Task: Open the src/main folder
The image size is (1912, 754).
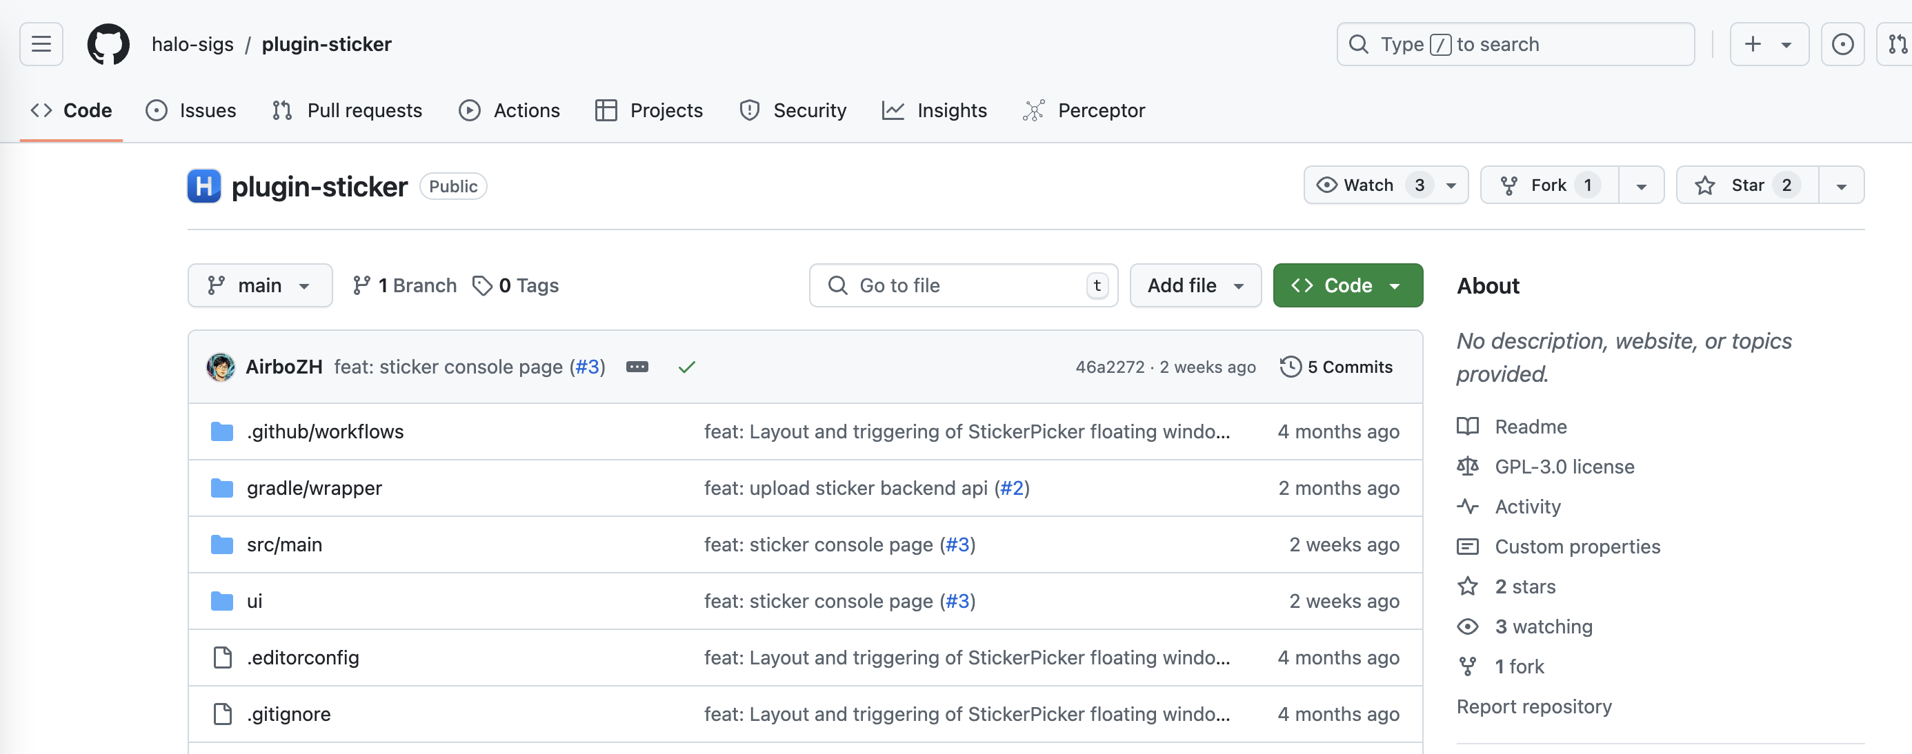Action: click(284, 544)
